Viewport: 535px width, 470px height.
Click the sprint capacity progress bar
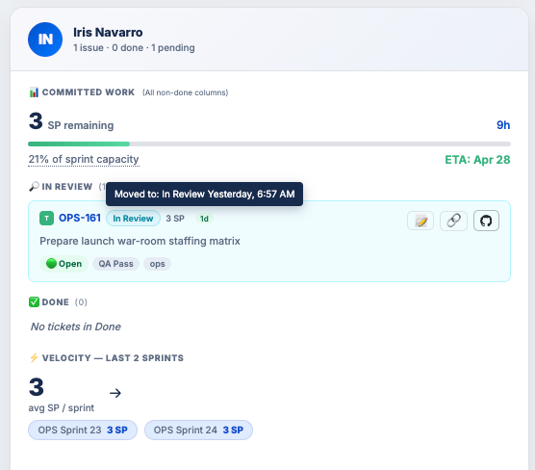(269, 144)
